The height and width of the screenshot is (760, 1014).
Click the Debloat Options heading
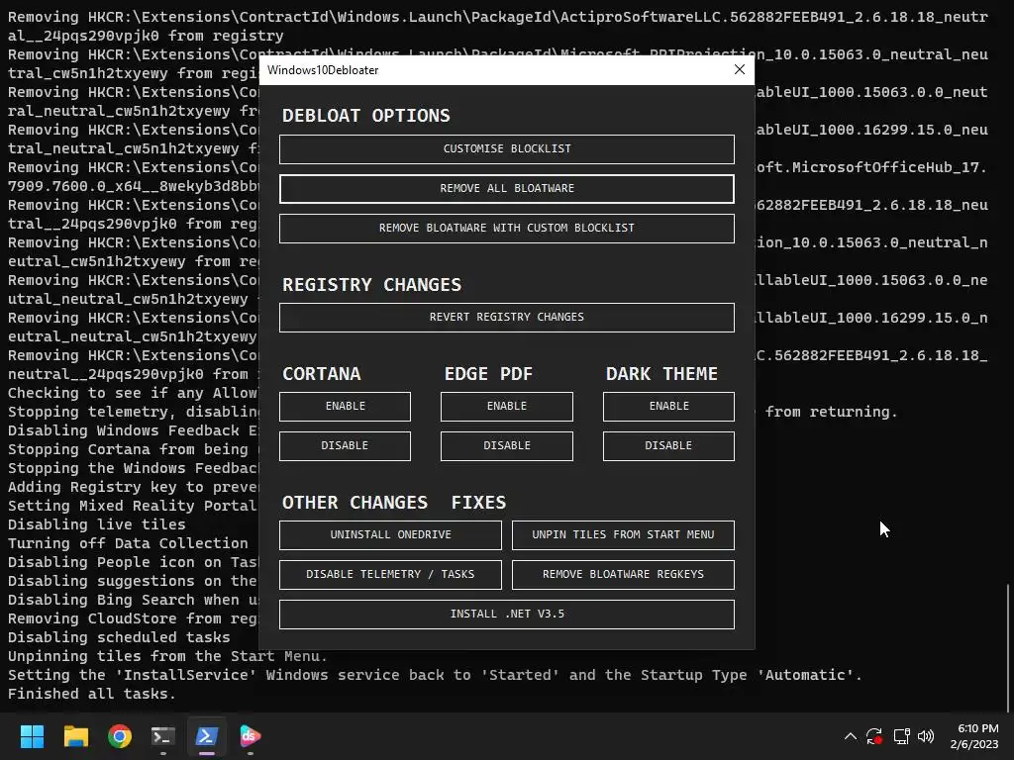click(366, 116)
